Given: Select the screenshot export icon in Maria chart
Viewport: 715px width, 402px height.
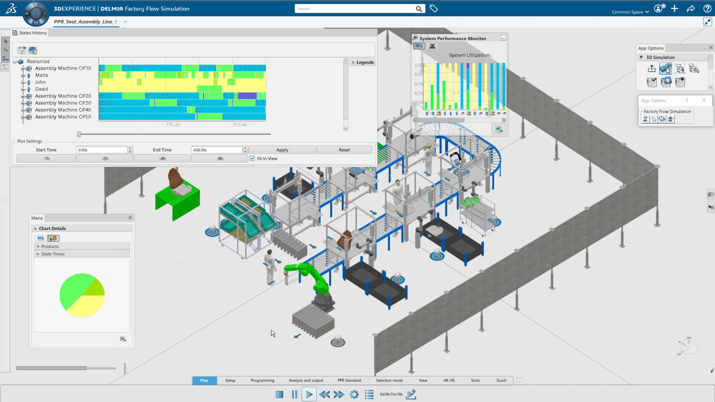Looking at the screenshot, I should click(123, 339).
